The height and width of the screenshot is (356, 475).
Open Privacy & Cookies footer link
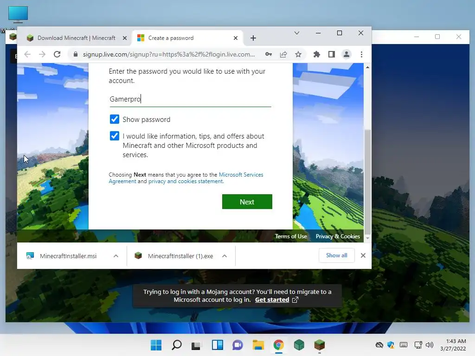(x=338, y=236)
